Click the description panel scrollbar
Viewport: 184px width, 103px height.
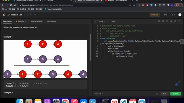[91, 47]
